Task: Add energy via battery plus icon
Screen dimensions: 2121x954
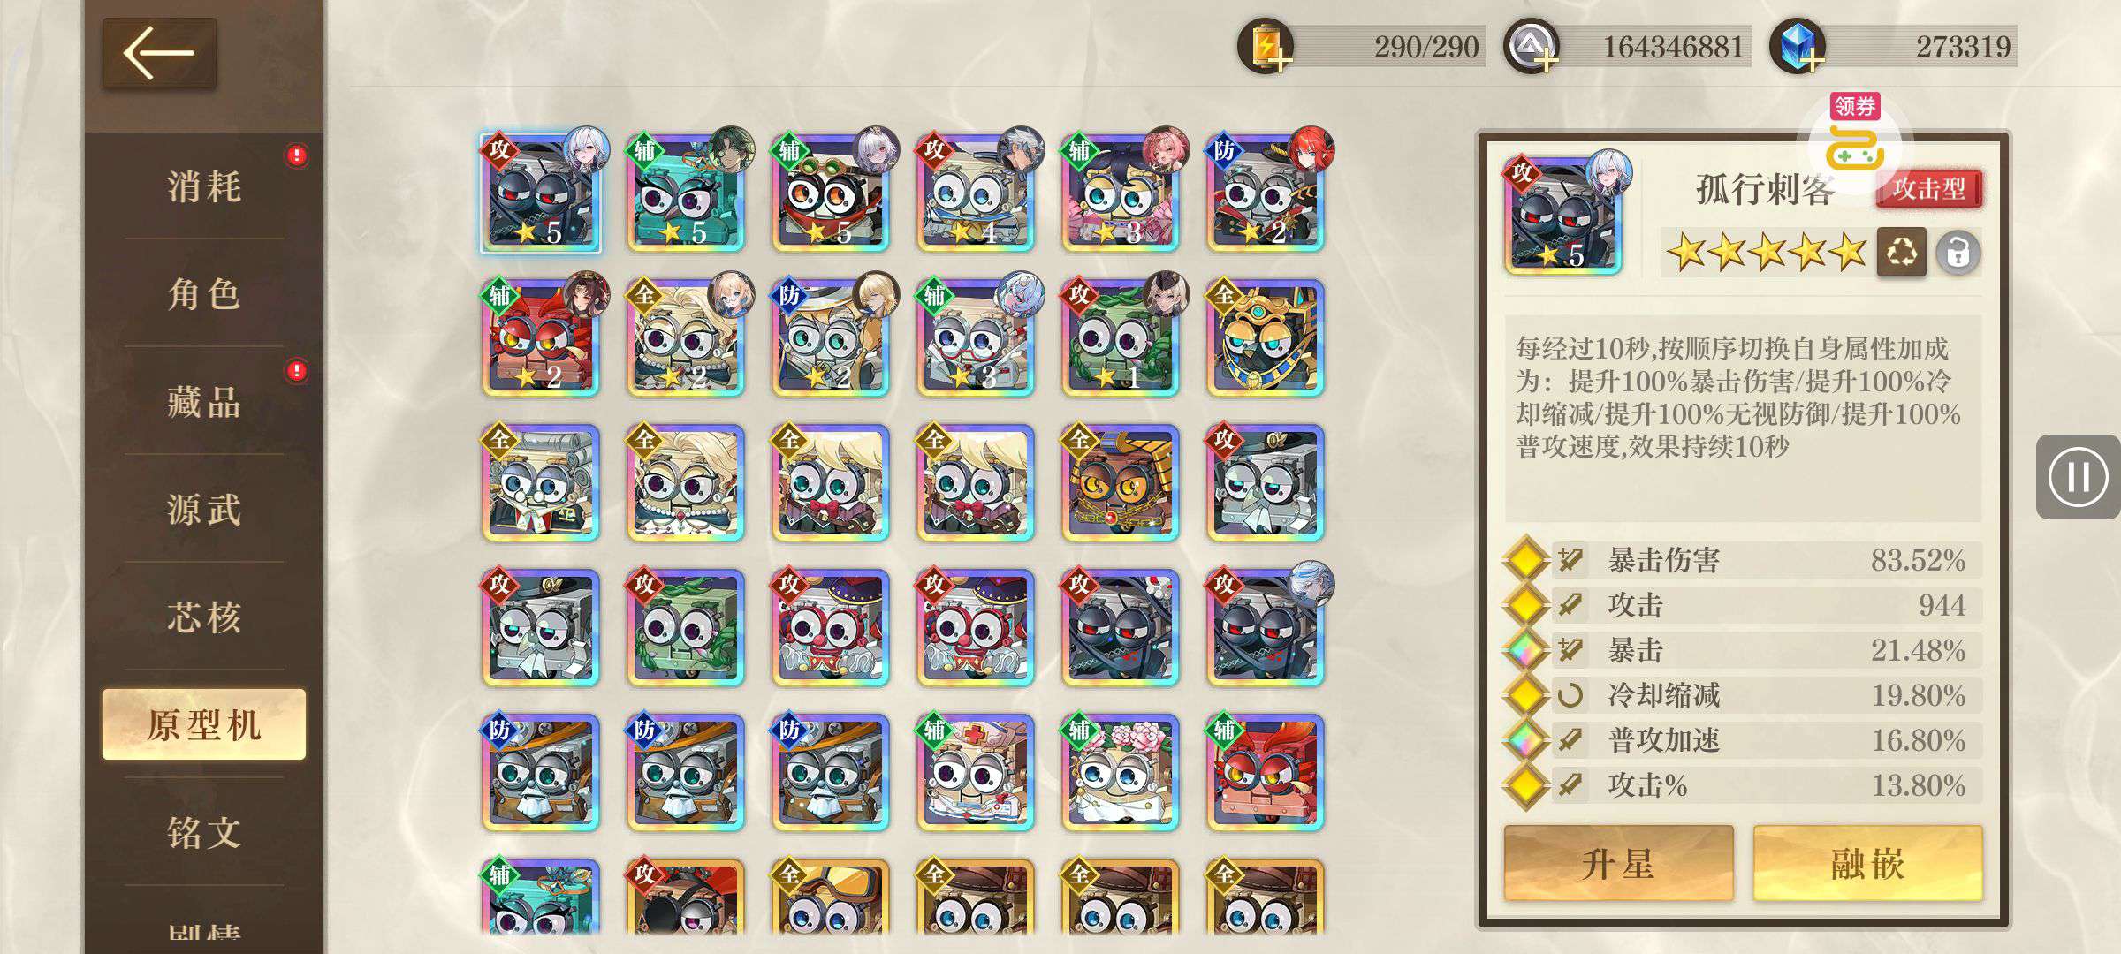Action: (1266, 46)
